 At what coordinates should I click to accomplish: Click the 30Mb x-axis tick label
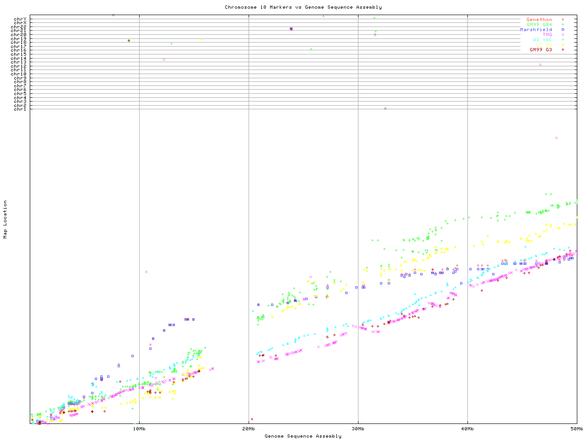pos(358,429)
